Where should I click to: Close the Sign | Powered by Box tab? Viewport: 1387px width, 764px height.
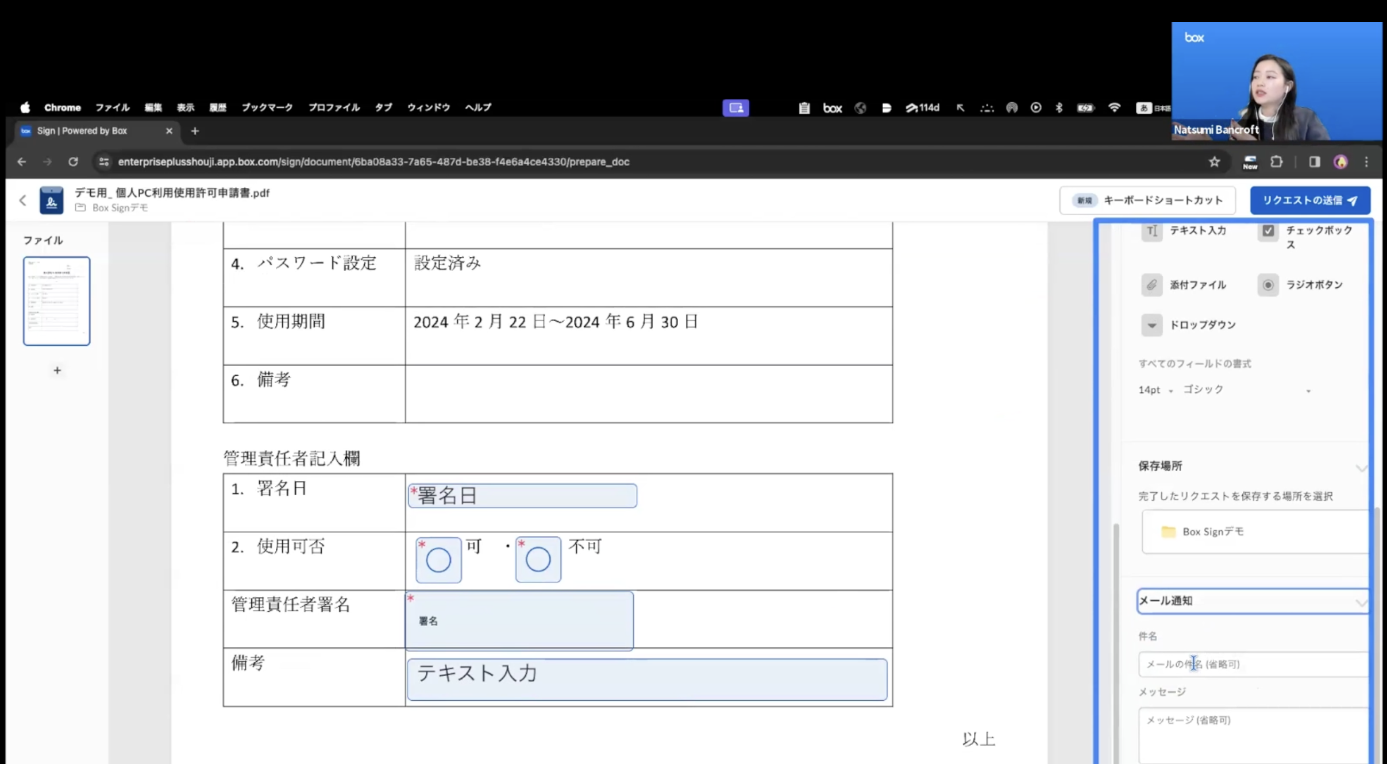[x=169, y=131]
